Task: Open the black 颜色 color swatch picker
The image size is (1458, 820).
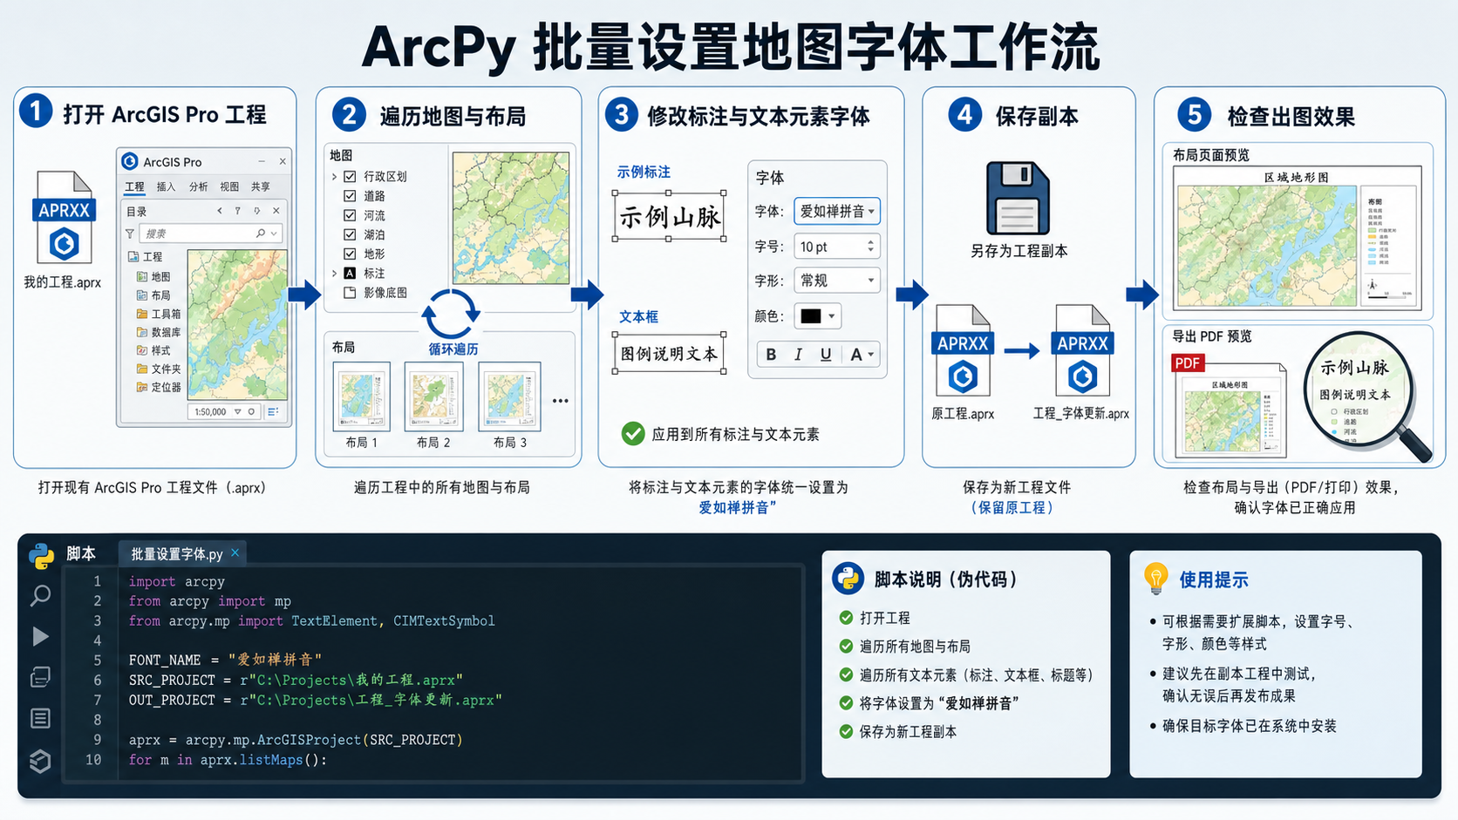Action: click(x=818, y=316)
